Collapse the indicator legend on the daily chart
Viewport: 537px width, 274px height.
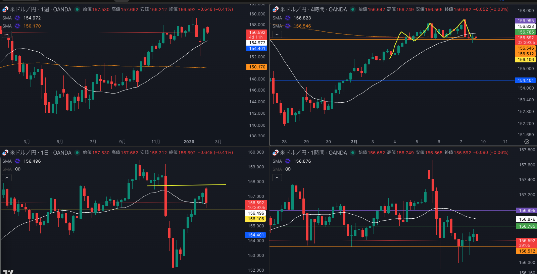click(7, 177)
